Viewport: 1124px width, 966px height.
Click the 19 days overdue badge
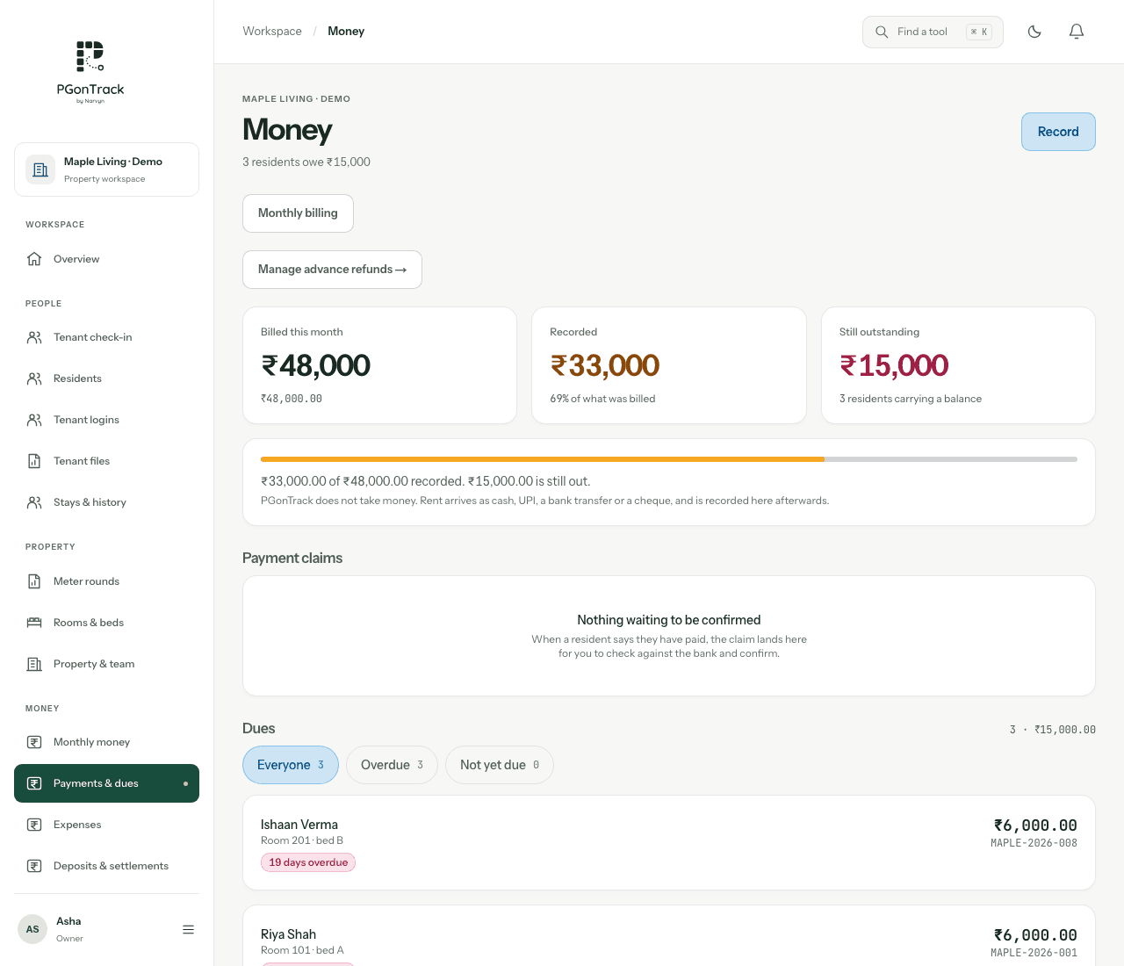pyautogui.click(x=308, y=862)
